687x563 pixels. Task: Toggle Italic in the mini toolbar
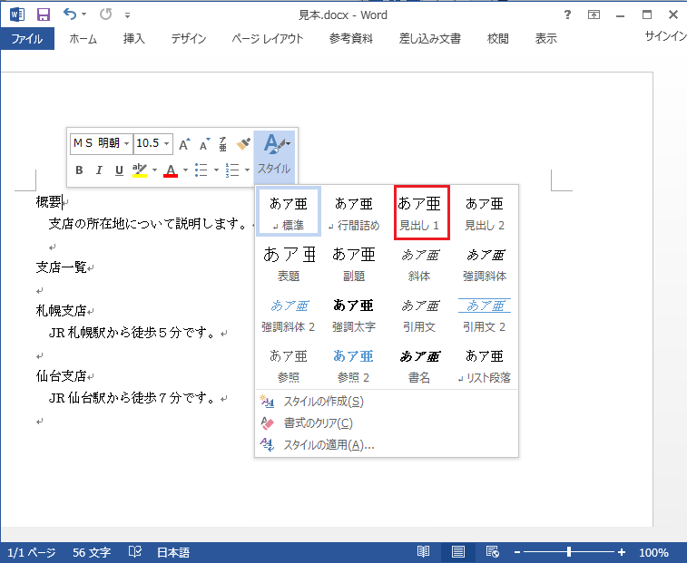click(99, 170)
